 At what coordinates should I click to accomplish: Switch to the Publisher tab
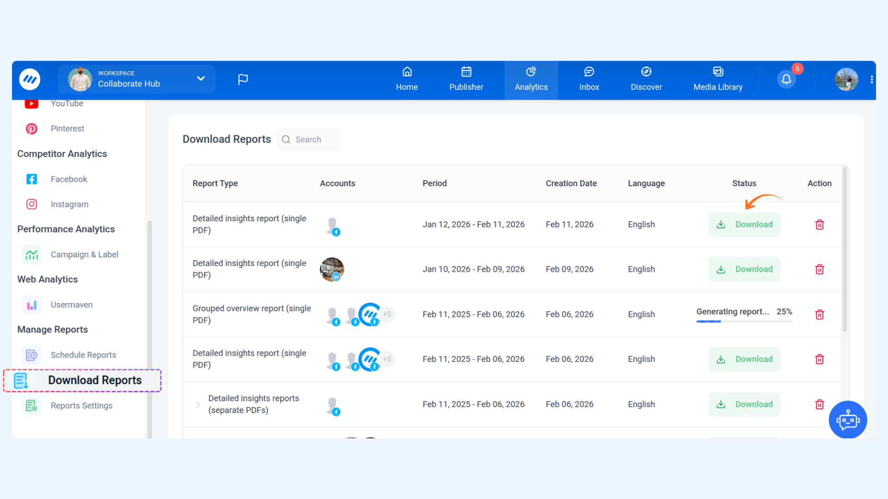point(466,79)
